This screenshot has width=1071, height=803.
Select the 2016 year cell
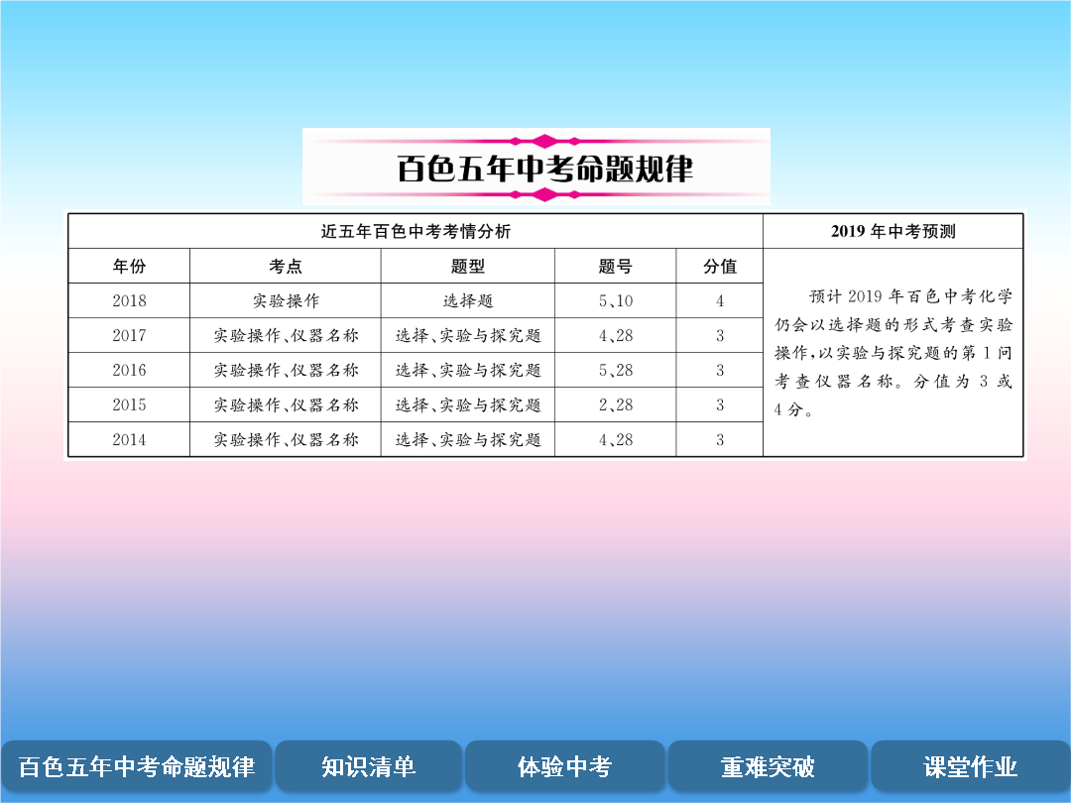click(x=129, y=370)
